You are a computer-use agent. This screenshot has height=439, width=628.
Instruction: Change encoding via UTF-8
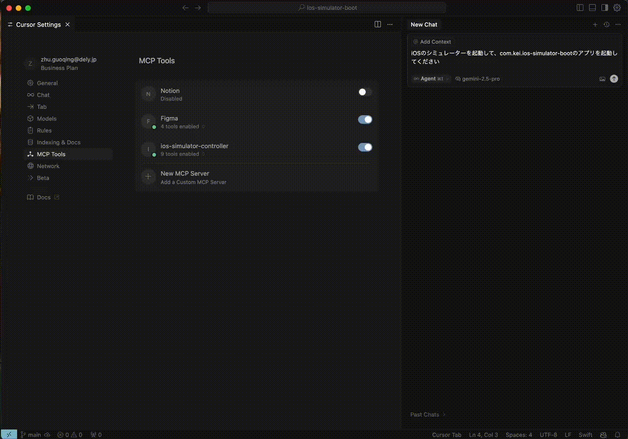click(548, 435)
